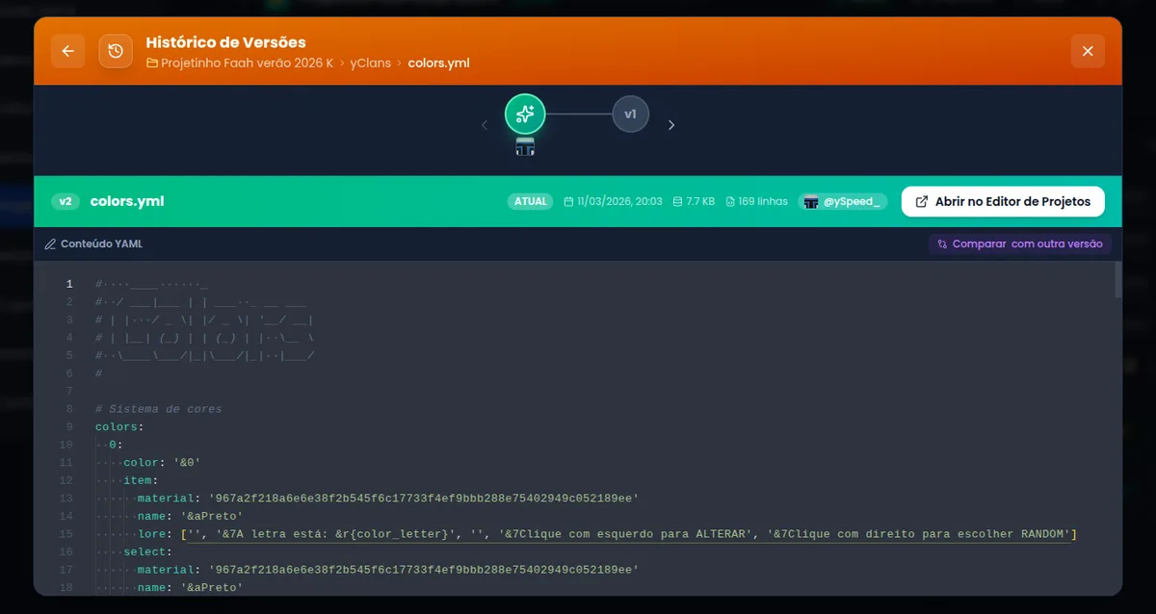This screenshot has width=1156, height=614.
Task: Show the previous versions with the left chevron
Action: pos(485,125)
